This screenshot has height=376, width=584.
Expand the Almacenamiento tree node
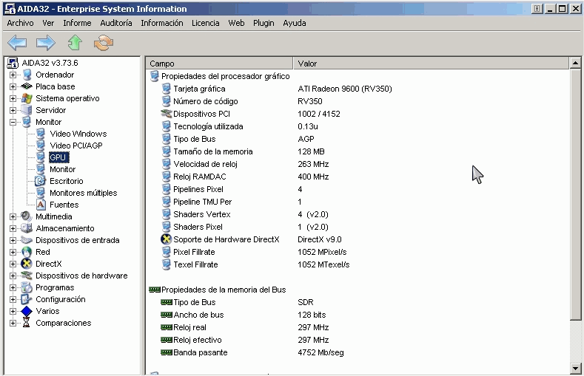click(13, 228)
